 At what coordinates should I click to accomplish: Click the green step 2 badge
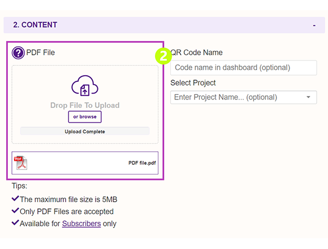coord(163,56)
